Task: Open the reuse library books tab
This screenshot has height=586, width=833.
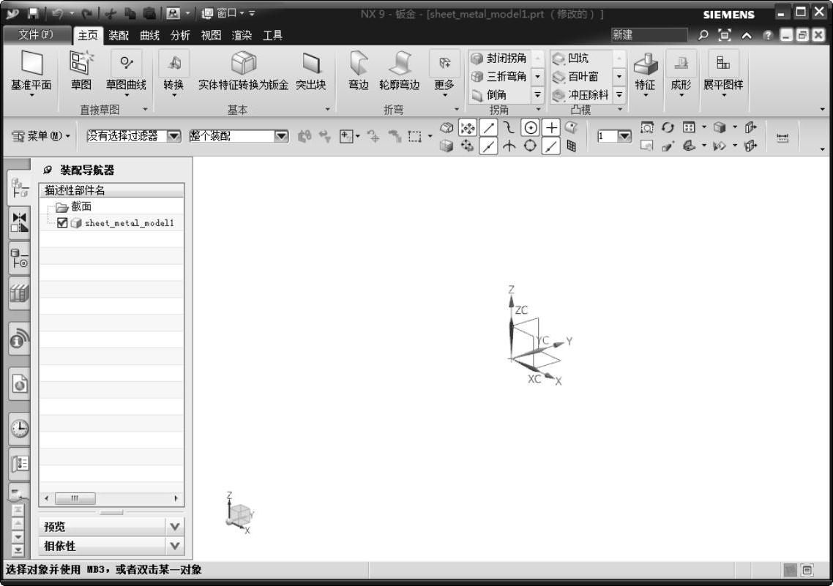Action: [20, 293]
